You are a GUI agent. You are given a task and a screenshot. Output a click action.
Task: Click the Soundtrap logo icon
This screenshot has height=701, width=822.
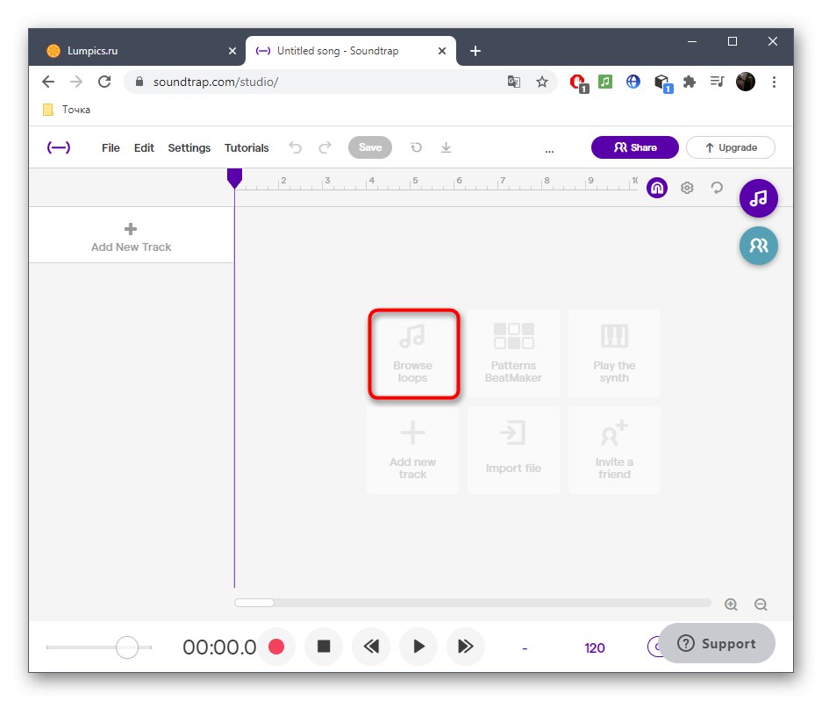[x=58, y=147]
